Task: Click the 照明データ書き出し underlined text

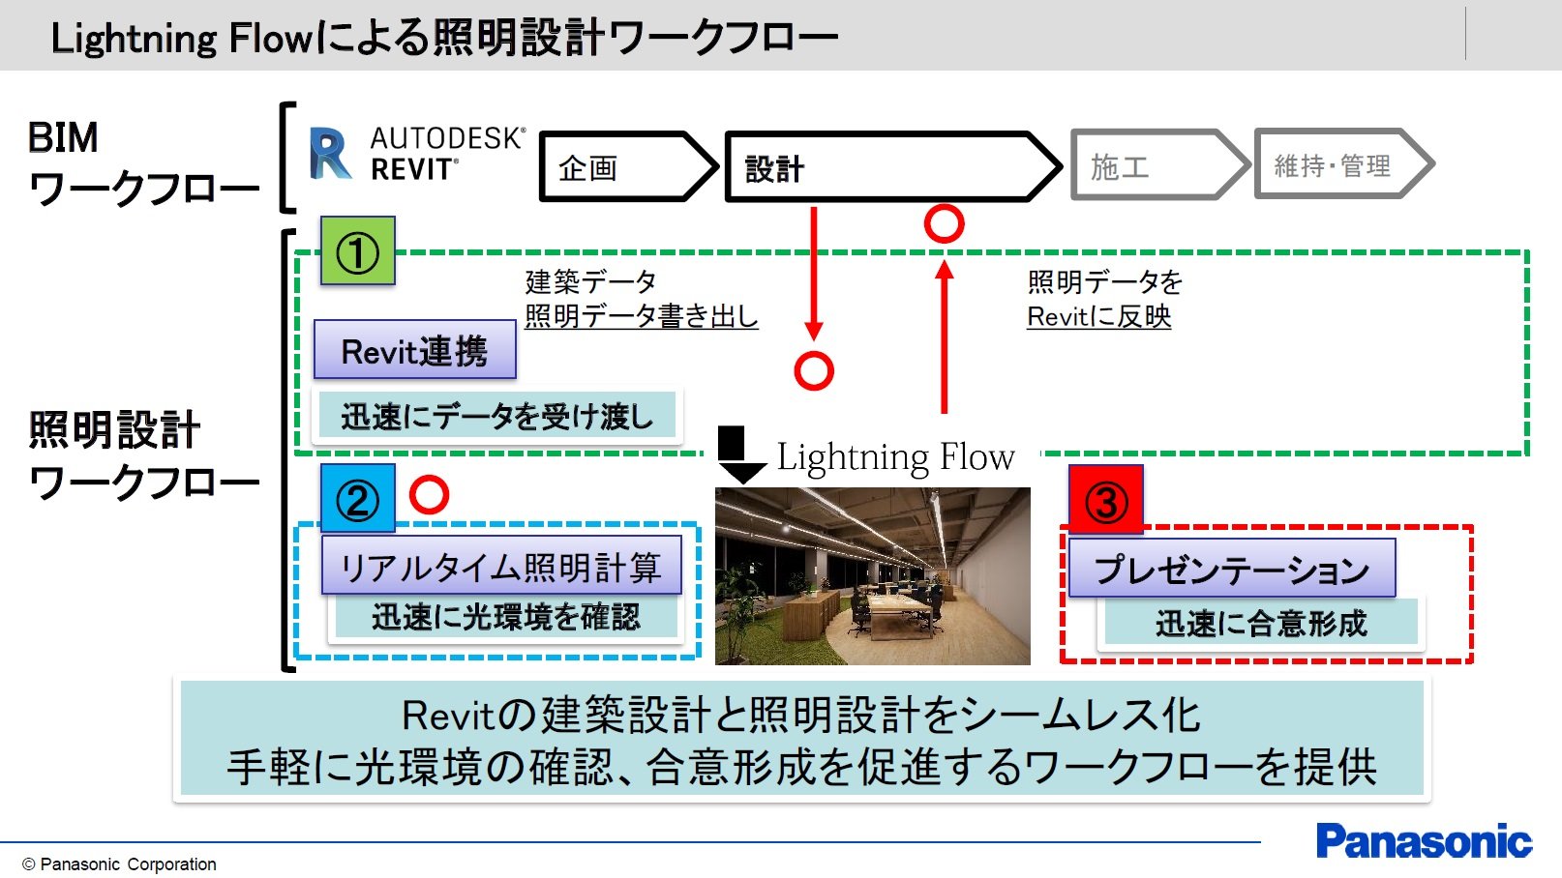Action: click(x=642, y=316)
